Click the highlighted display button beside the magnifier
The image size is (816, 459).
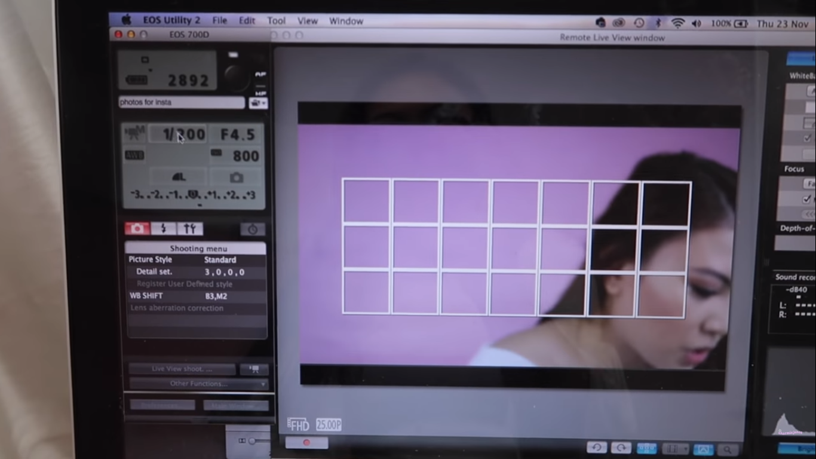[704, 449]
